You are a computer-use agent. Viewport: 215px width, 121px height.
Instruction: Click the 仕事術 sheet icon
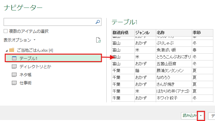coord(14,83)
